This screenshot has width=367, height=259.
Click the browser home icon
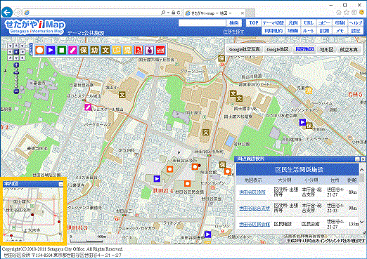coord(339,12)
